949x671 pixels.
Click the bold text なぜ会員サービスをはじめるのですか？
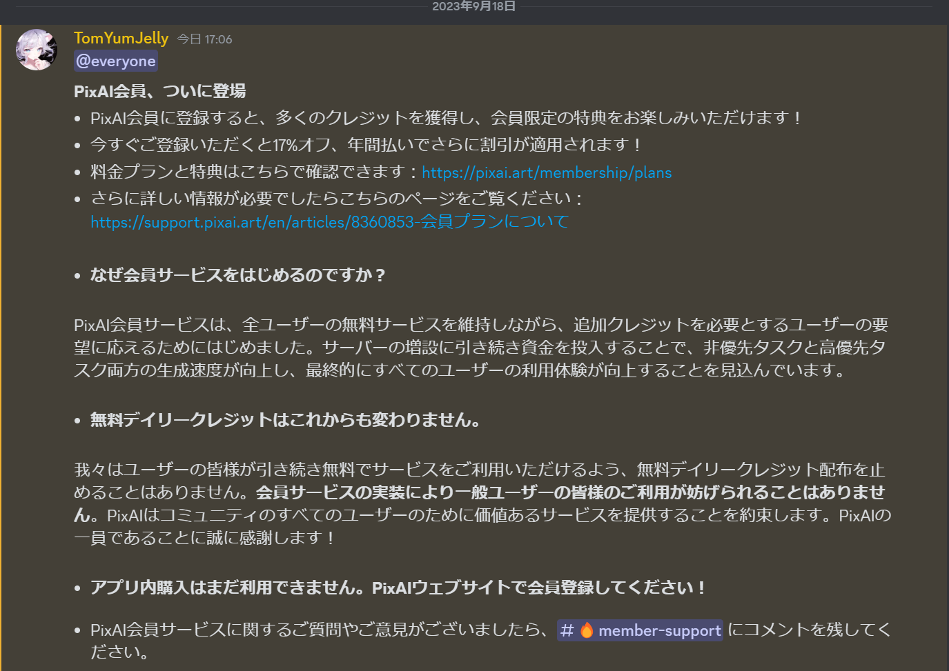coord(239,275)
